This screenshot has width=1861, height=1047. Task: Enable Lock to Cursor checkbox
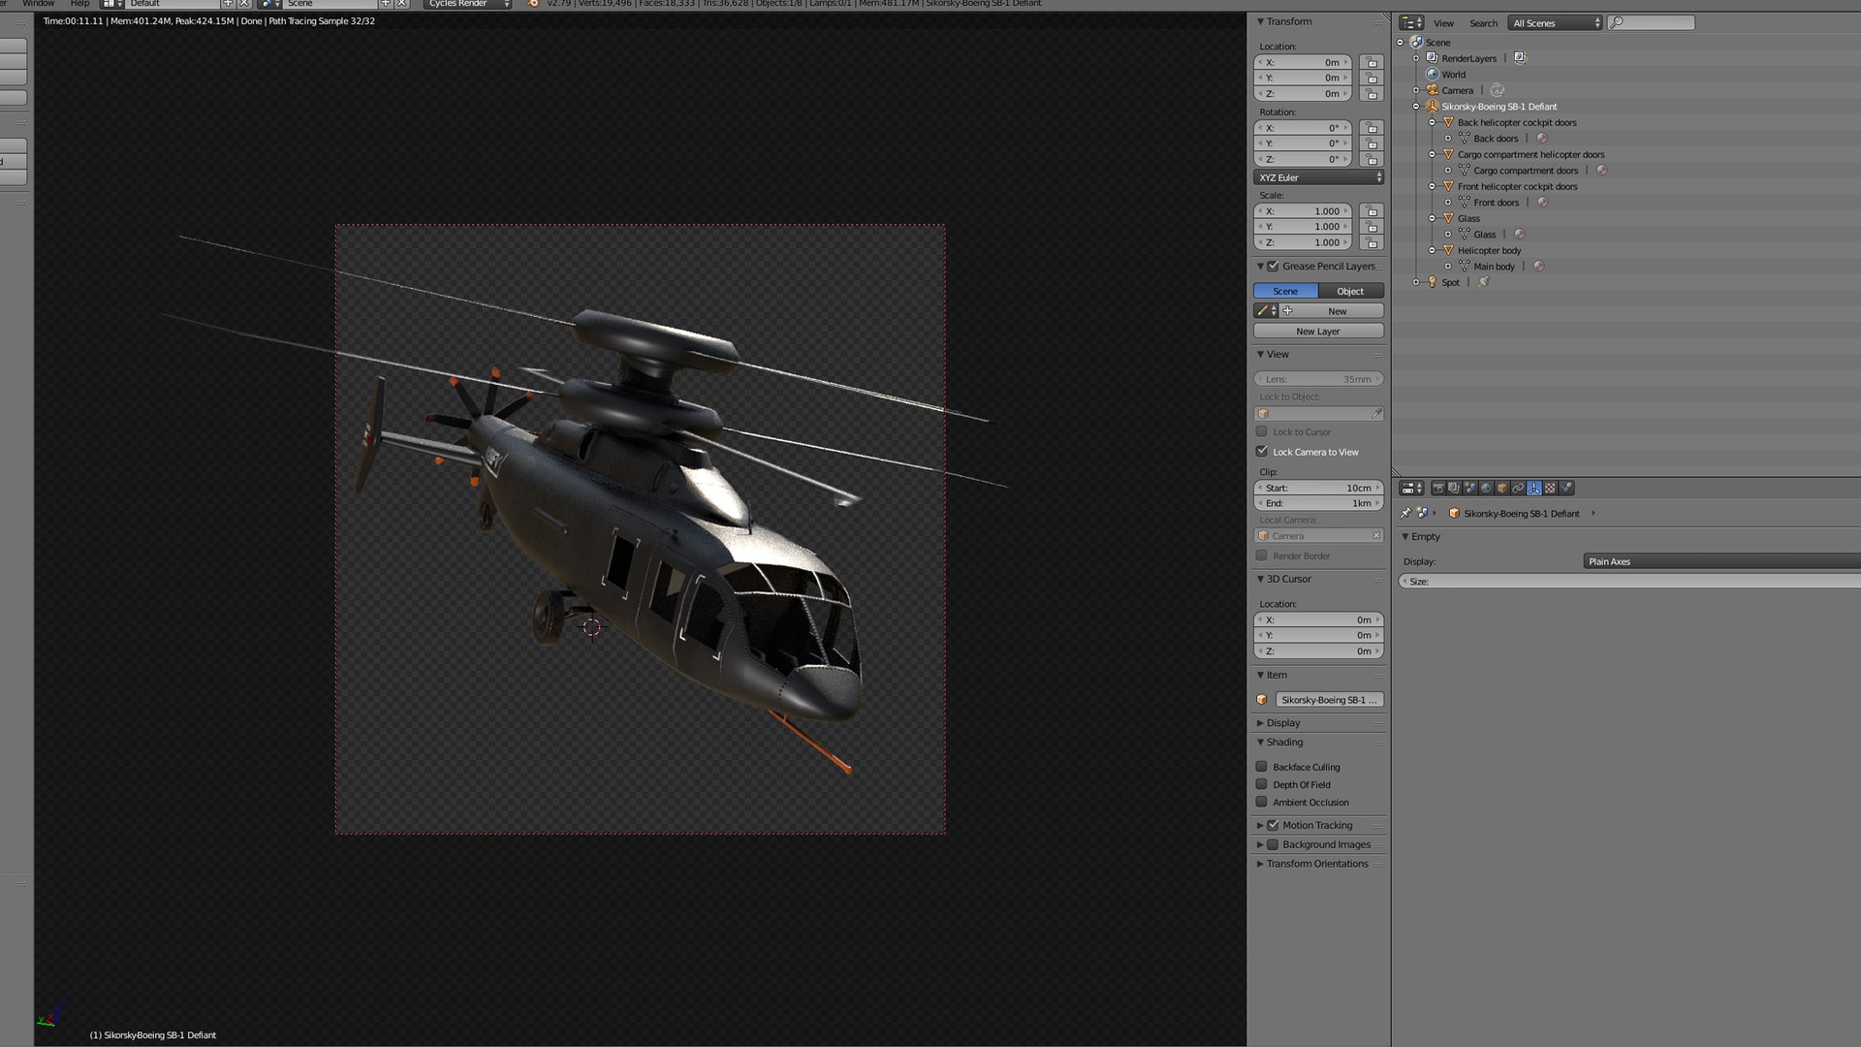pyautogui.click(x=1262, y=431)
